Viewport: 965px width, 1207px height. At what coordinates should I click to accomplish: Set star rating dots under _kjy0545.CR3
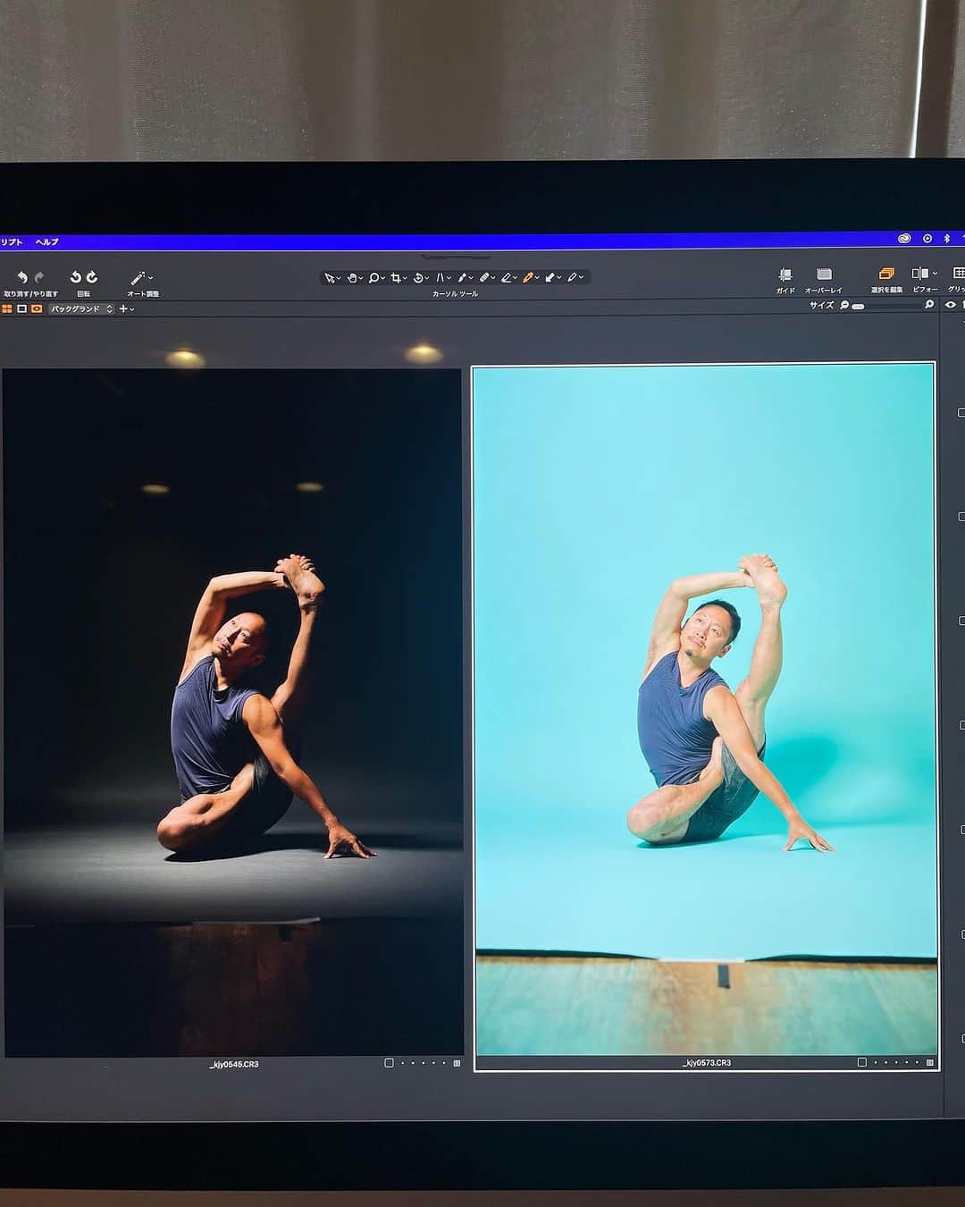pos(424,1063)
